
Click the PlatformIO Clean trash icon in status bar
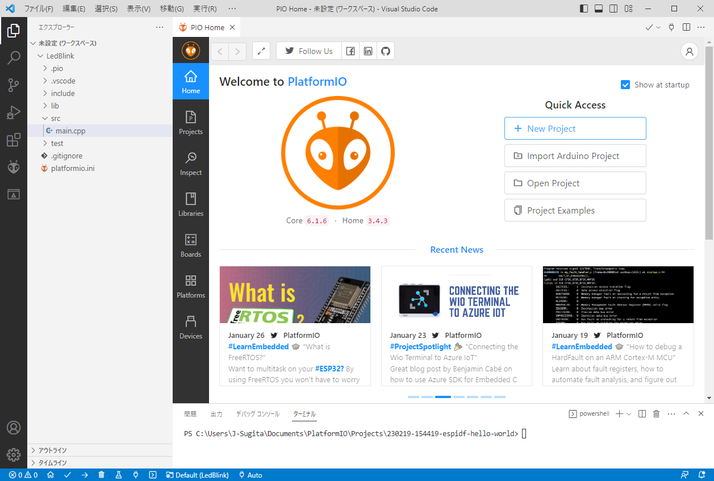102,475
